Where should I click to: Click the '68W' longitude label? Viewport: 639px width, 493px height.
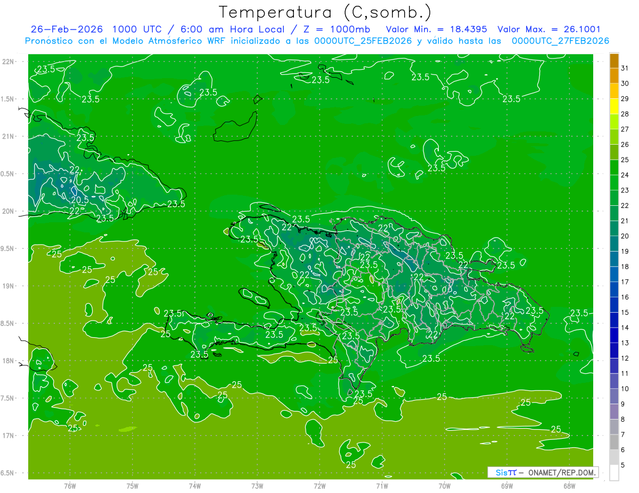(x=569, y=486)
